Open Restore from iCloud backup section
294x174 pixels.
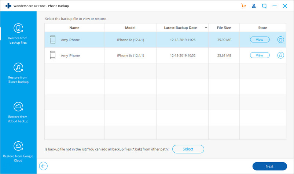(18, 112)
